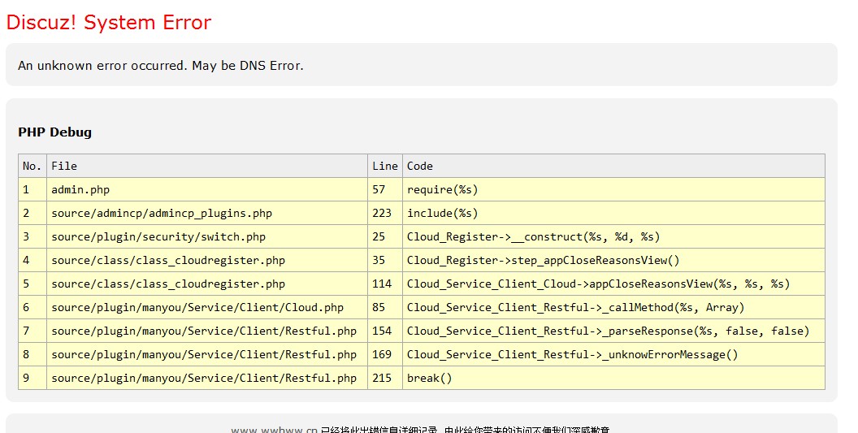The image size is (858, 433).
Task: Click the 'PHP Debug' section title
Action: click(54, 132)
